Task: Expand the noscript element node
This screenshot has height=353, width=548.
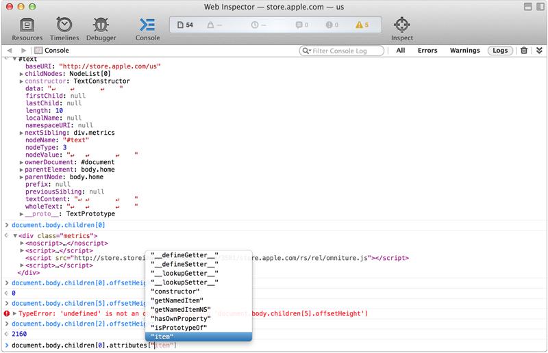Action: (x=22, y=244)
